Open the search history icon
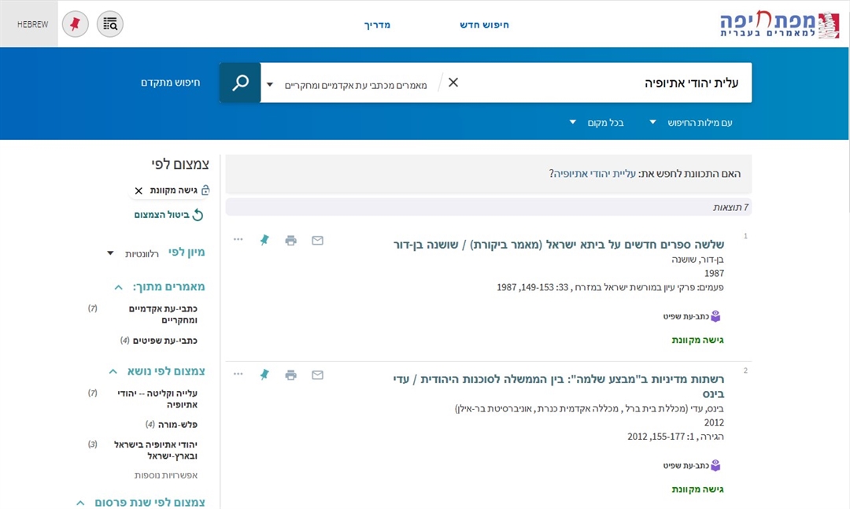 110,24
